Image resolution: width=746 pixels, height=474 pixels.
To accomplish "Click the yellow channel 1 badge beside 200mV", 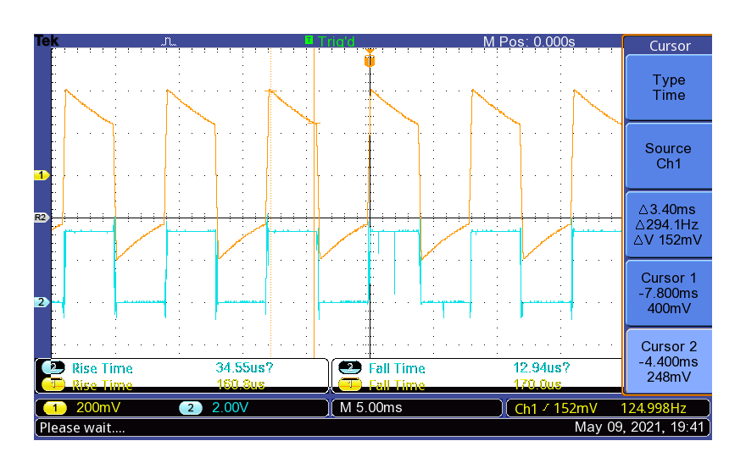I will pyautogui.click(x=53, y=408).
